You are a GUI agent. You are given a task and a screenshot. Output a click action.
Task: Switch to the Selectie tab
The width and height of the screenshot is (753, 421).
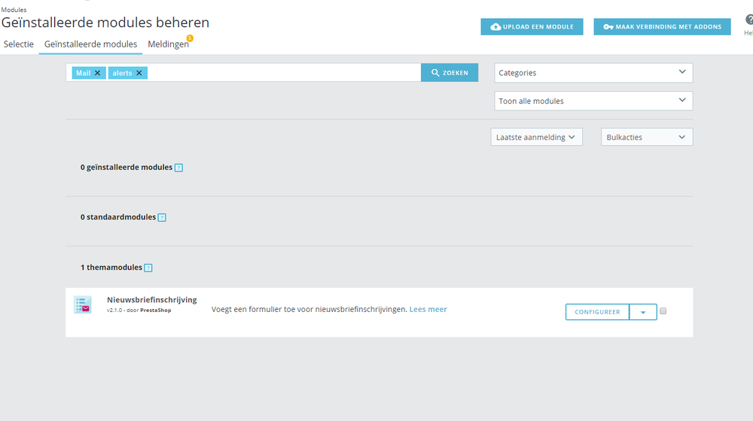[x=19, y=44]
